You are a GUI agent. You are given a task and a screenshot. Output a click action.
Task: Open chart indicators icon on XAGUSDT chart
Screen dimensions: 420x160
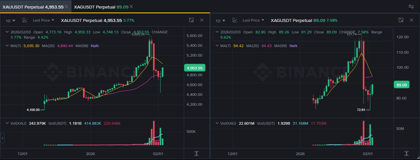point(235,20)
